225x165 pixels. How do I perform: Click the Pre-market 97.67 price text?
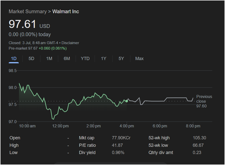tap(23, 48)
